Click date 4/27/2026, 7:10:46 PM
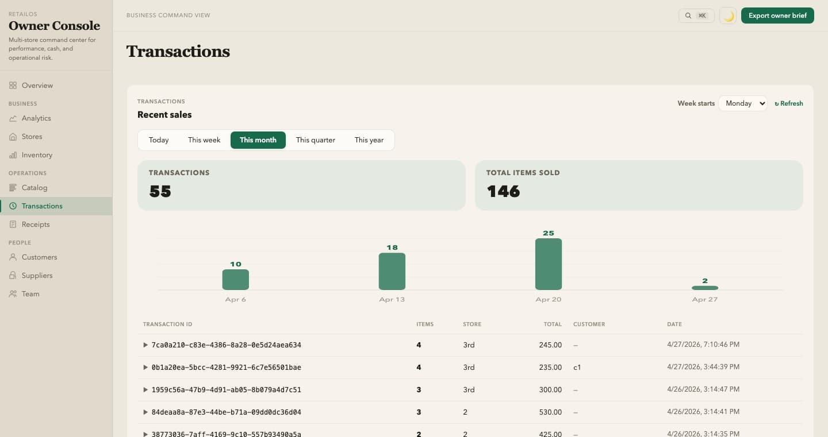This screenshot has height=437, width=828. [703, 345]
